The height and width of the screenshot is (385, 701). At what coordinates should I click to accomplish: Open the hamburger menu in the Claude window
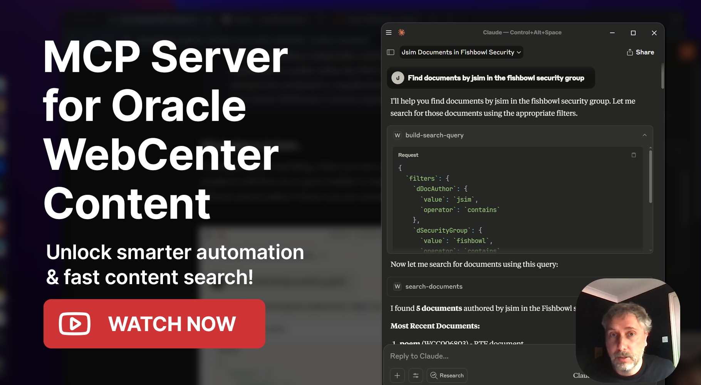pos(389,32)
